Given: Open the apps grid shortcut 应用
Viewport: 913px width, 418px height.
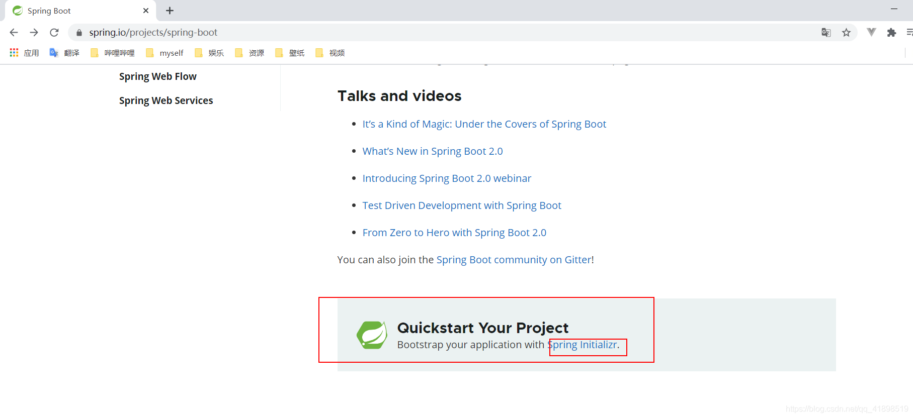Looking at the screenshot, I should coord(24,53).
